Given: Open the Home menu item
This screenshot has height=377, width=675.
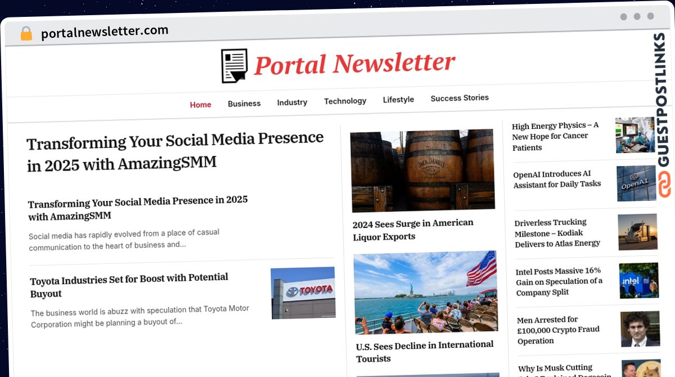Looking at the screenshot, I should coord(201,105).
